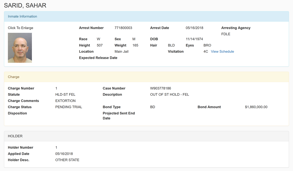Screen dimensions: 293x171
Task: Click the Click To Enlarge text
Action: pos(21,28)
